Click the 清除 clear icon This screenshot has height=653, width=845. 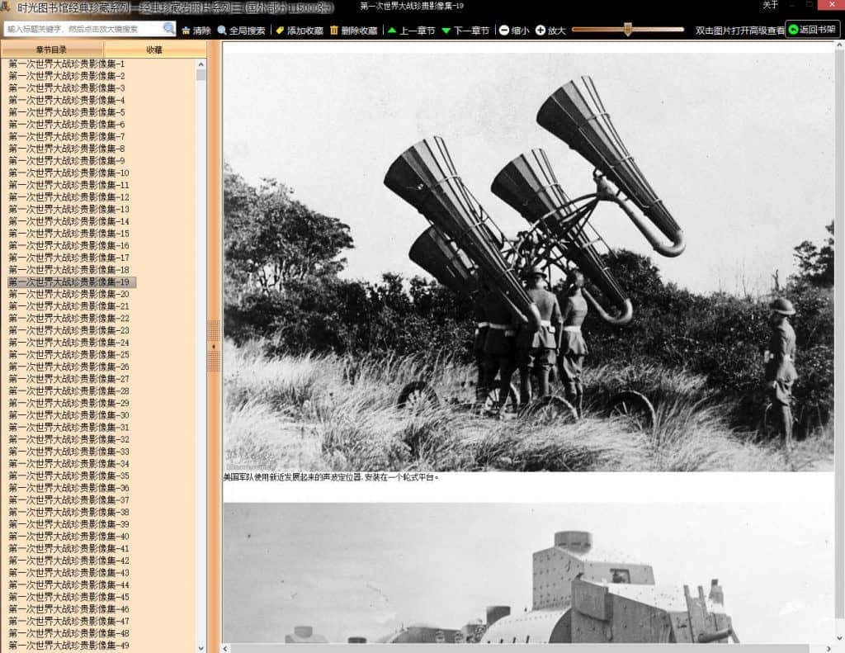pos(196,31)
